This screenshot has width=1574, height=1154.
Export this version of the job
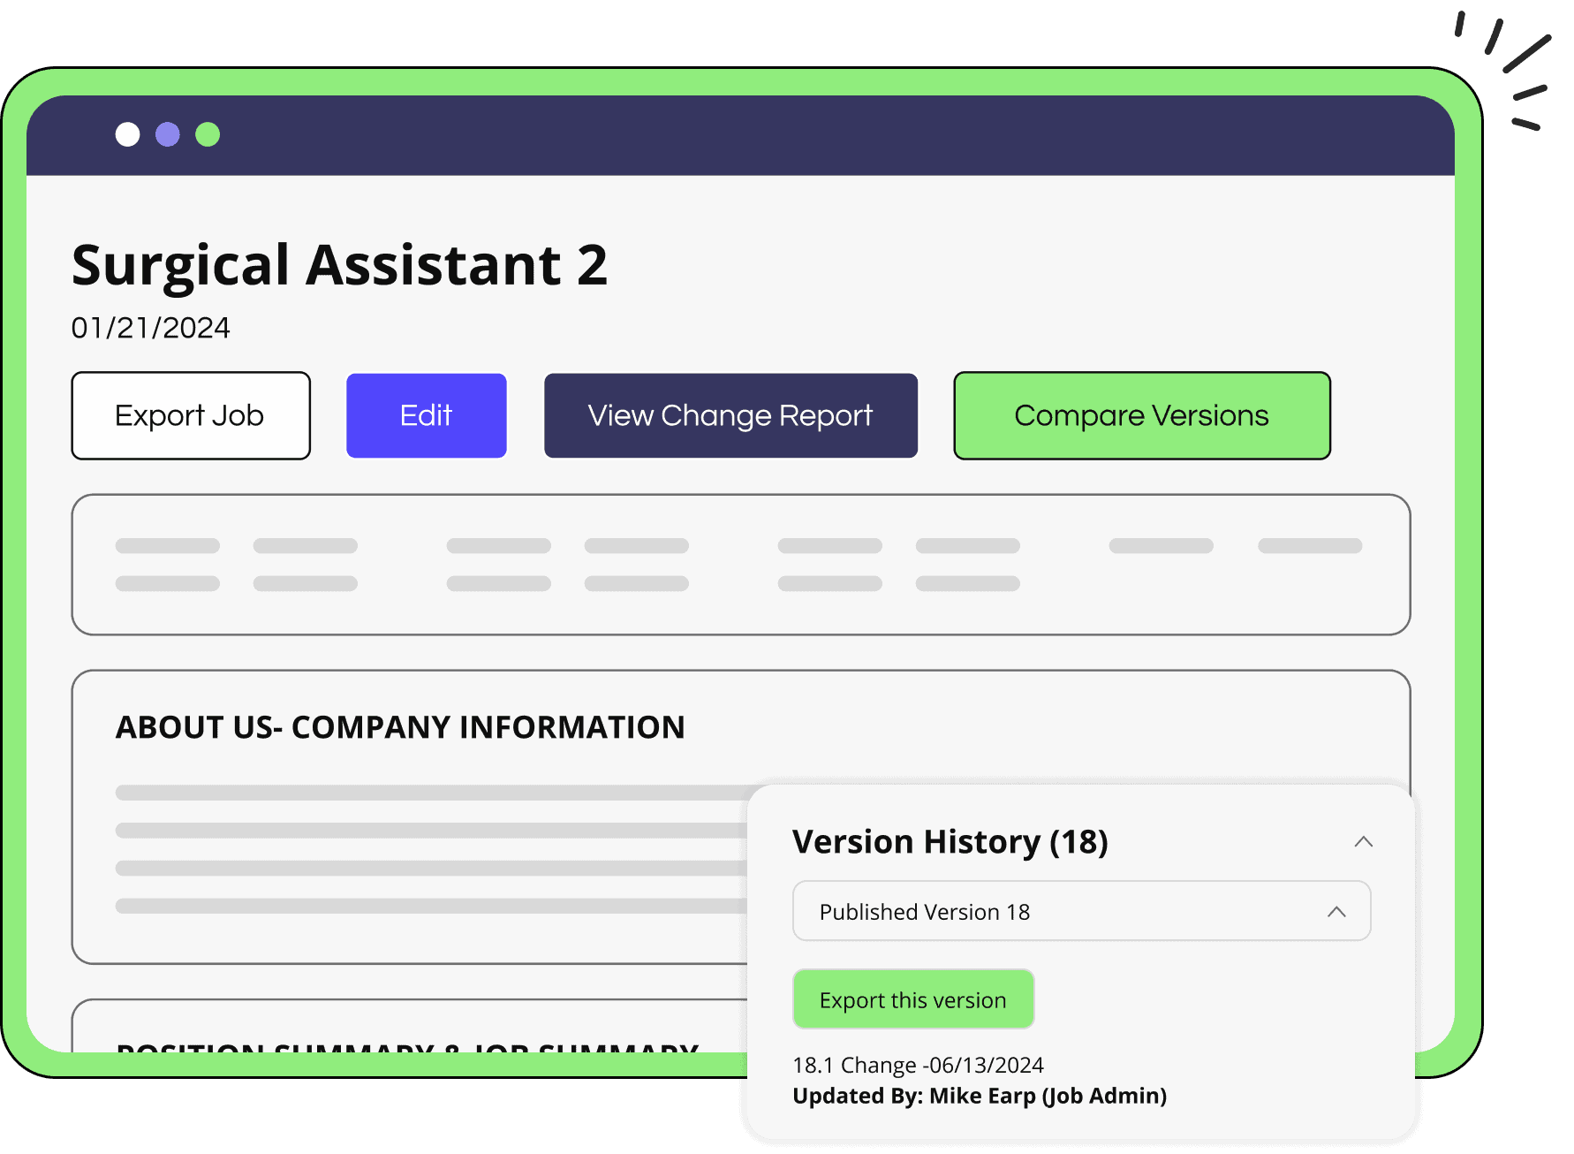click(913, 999)
